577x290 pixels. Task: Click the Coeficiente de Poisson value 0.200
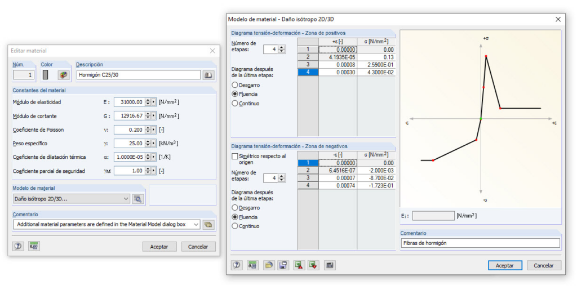[129, 130]
